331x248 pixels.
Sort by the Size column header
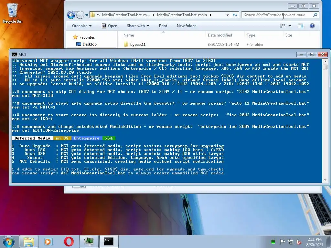click(x=289, y=35)
